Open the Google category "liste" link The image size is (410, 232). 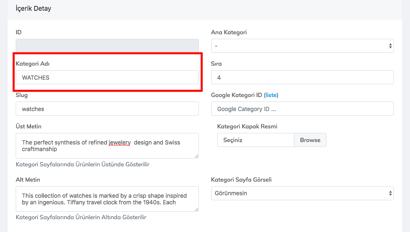[271, 95]
